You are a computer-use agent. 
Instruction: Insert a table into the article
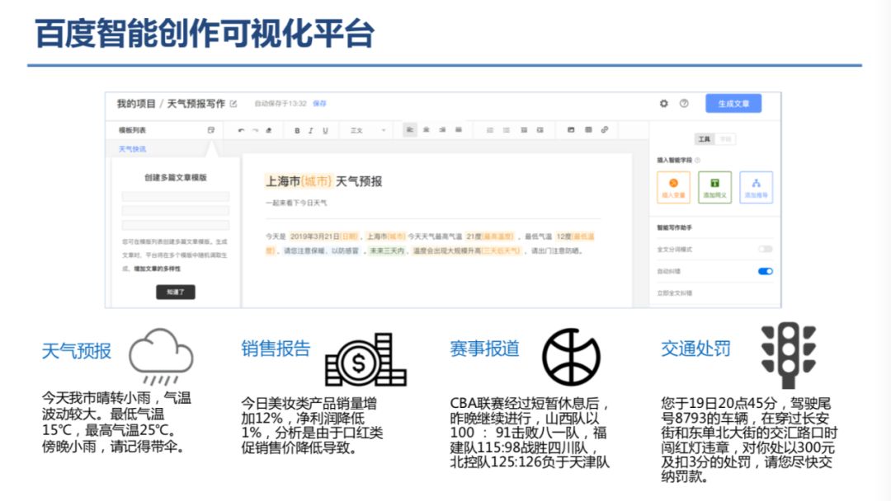[x=588, y=130]
